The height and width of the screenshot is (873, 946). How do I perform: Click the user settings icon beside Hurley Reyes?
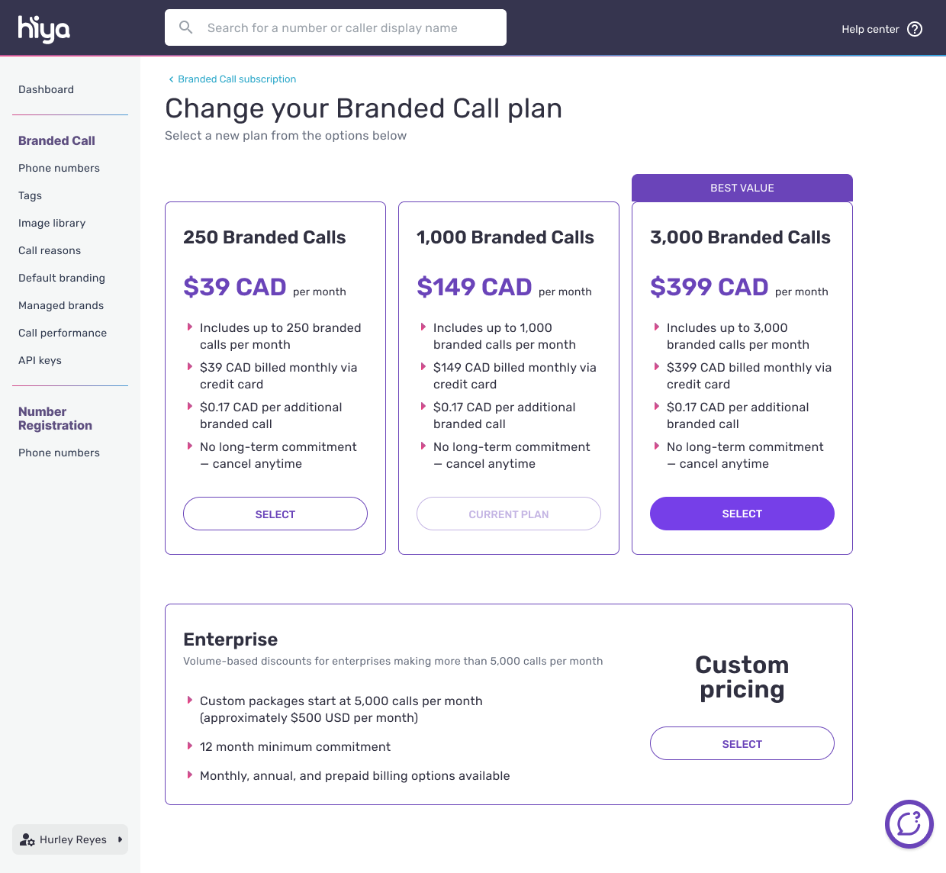point(27,839)
